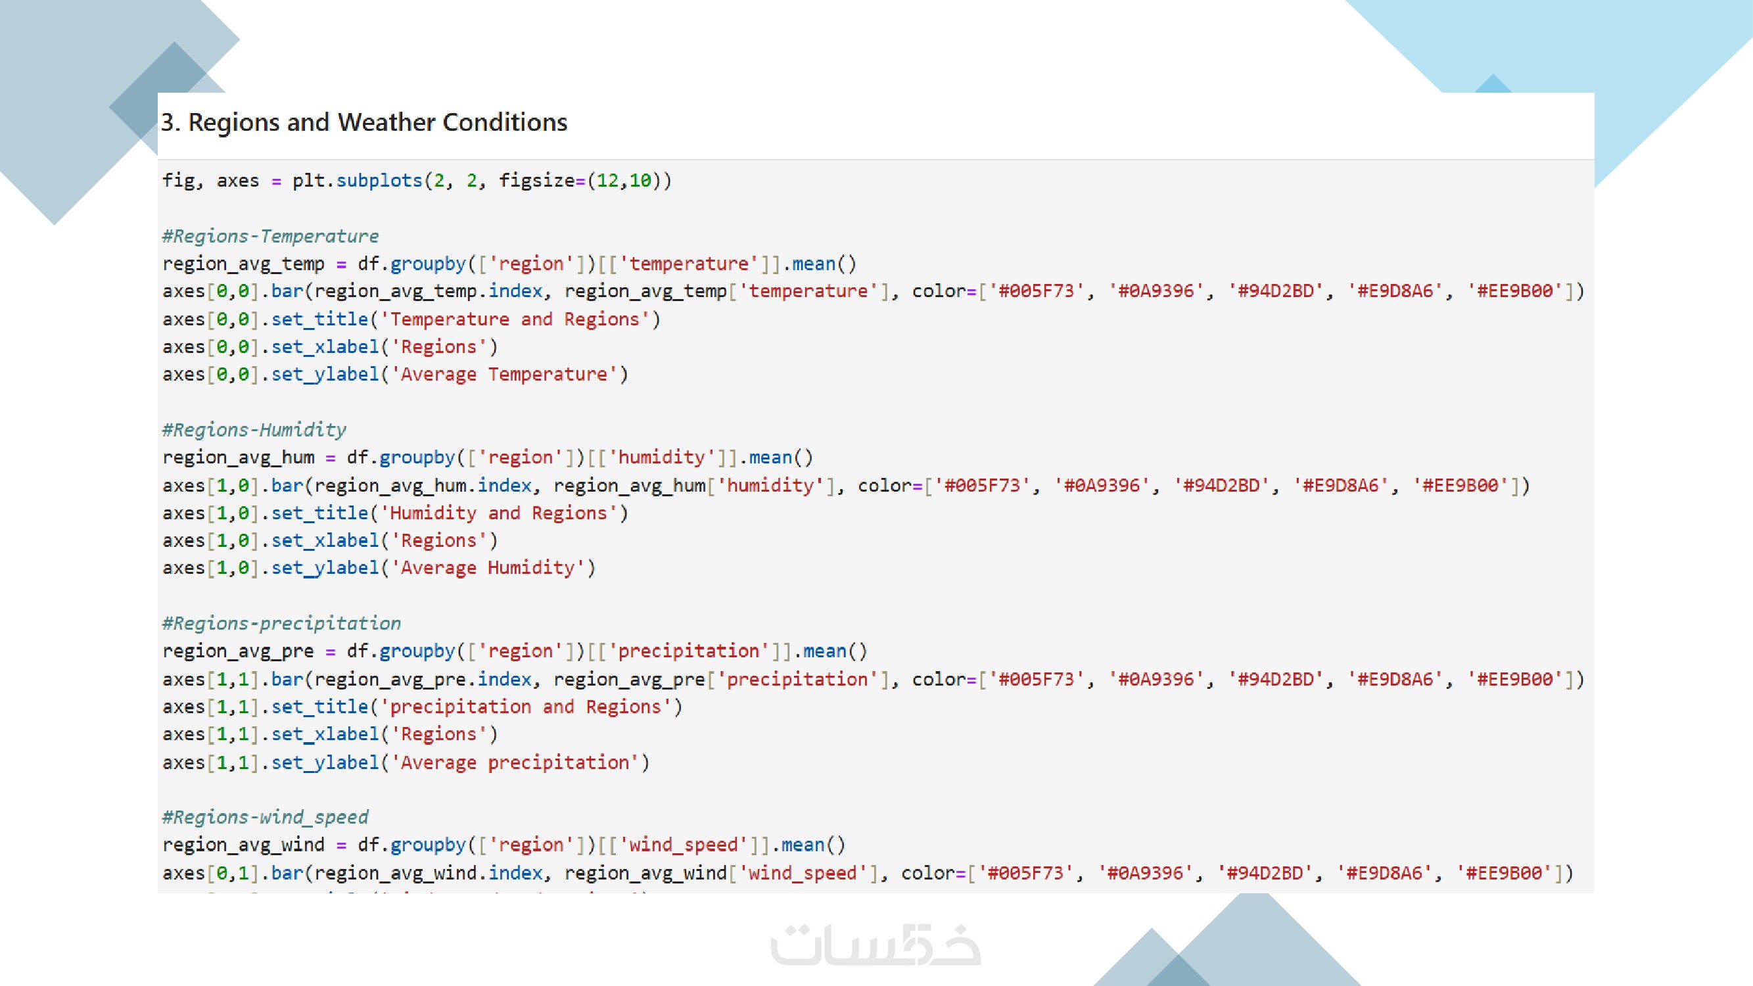This screenshot has height=986, width=1753.
Task: Click the #Regions-precipitation comment
Action: [281, 623]
